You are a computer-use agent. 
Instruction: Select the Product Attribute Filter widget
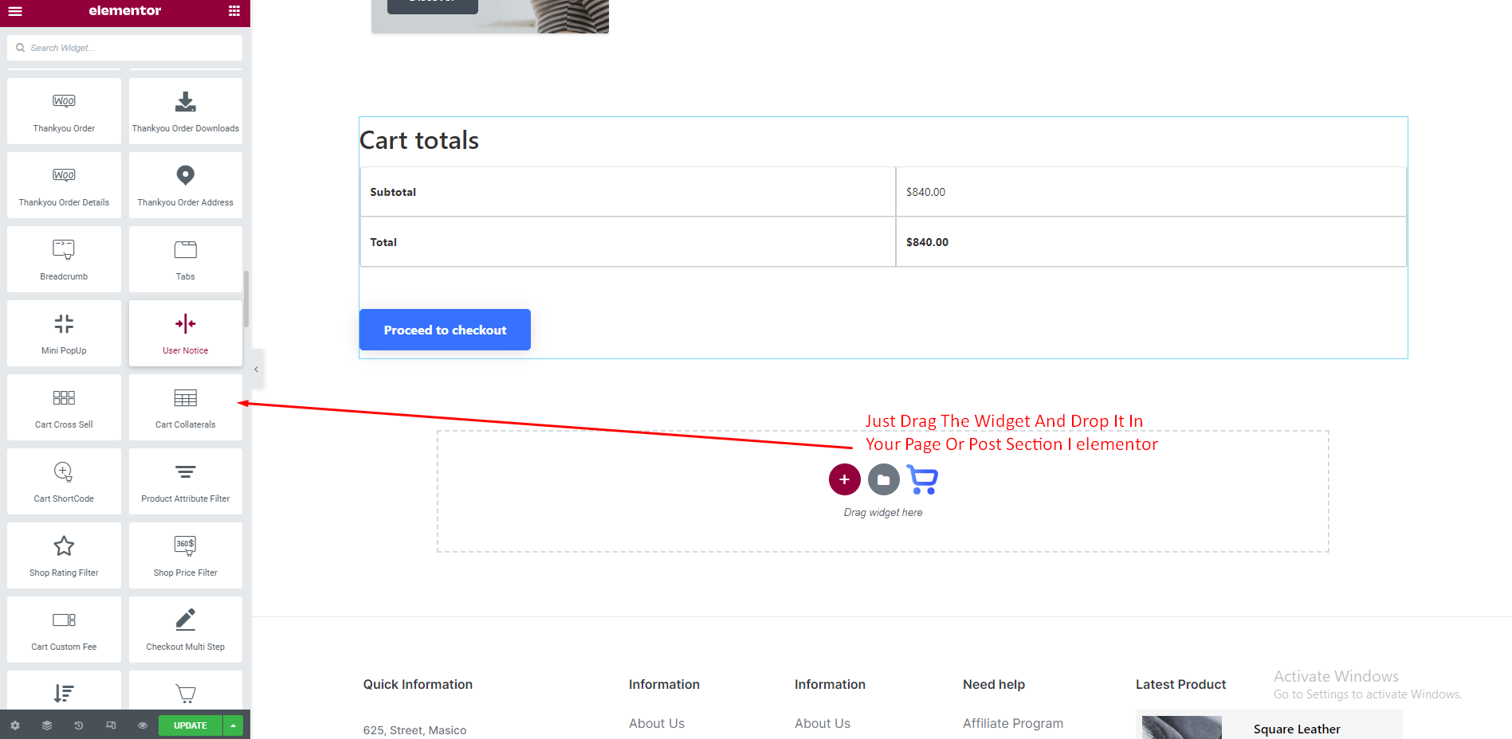tap(185, 481)
